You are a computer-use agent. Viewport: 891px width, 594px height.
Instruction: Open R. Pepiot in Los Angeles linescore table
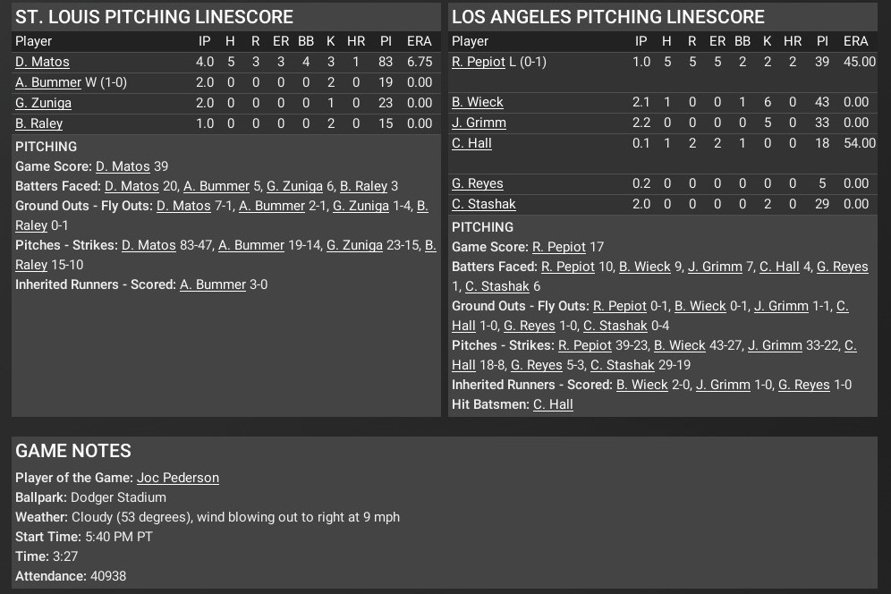pos(479,62)
